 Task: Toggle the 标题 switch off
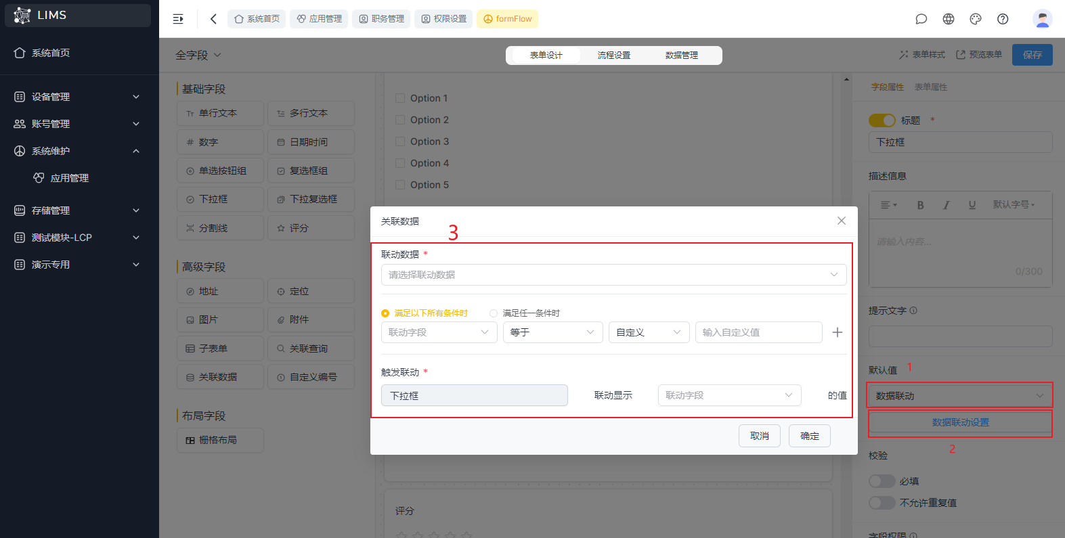click(882, 120)
